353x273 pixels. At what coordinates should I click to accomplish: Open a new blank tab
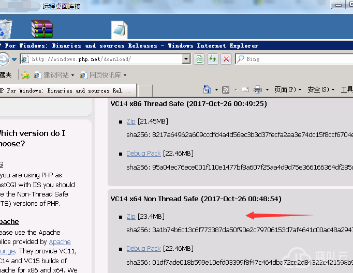click(x=145, y=91)
